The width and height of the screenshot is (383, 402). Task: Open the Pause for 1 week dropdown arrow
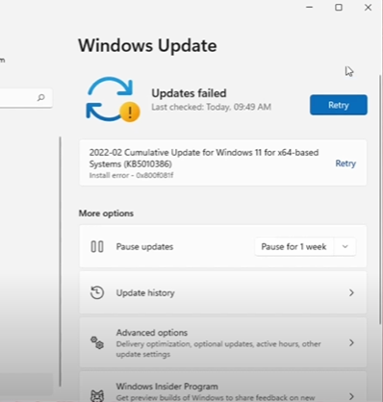click(345, 246)
